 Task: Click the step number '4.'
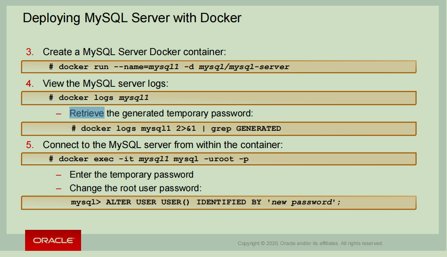click(30, 83)
